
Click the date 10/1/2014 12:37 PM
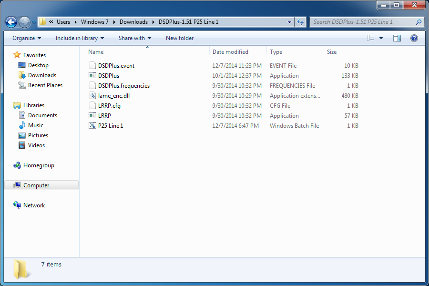[x=236, y=75]
